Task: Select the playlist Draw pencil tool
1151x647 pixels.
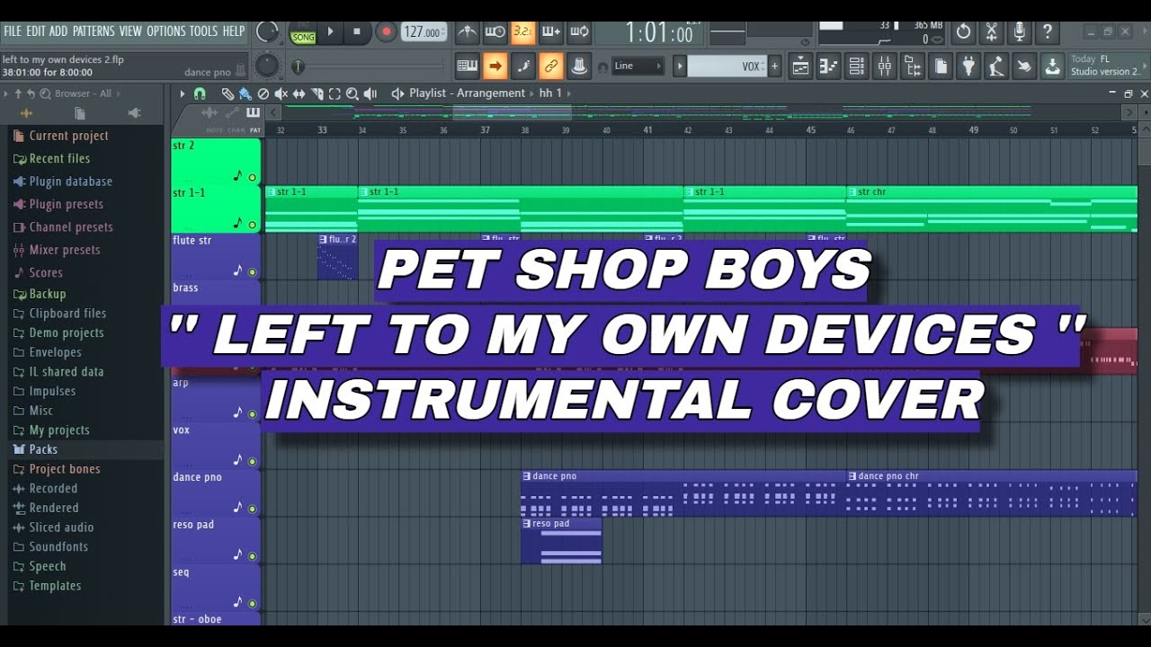Action: tap(228, 93)
